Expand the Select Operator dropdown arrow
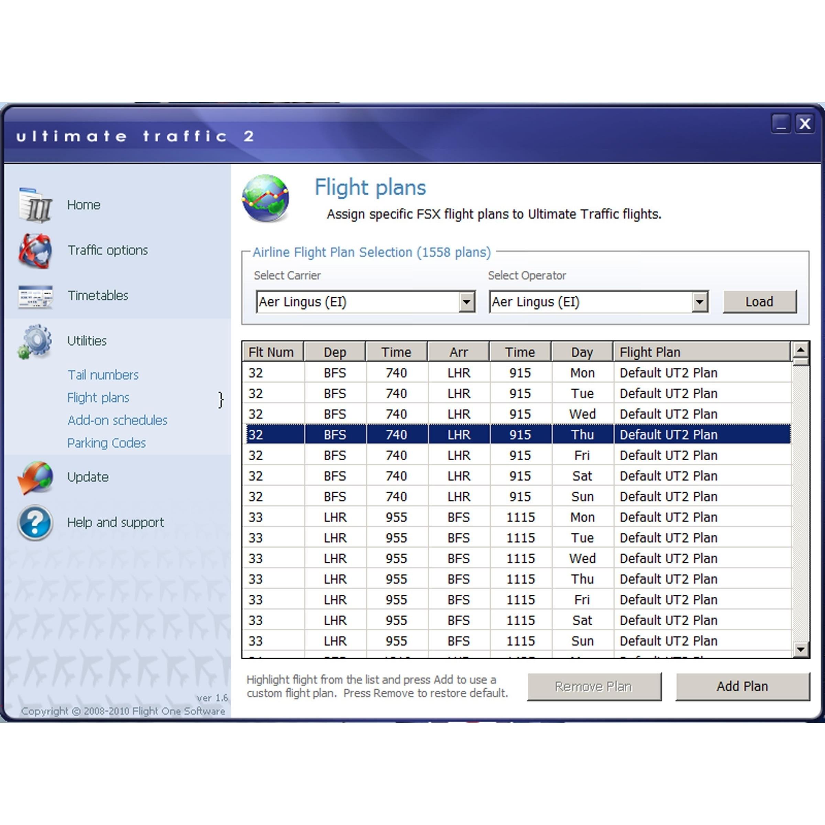The image size is (825, 825). click(x=699, y=302)
